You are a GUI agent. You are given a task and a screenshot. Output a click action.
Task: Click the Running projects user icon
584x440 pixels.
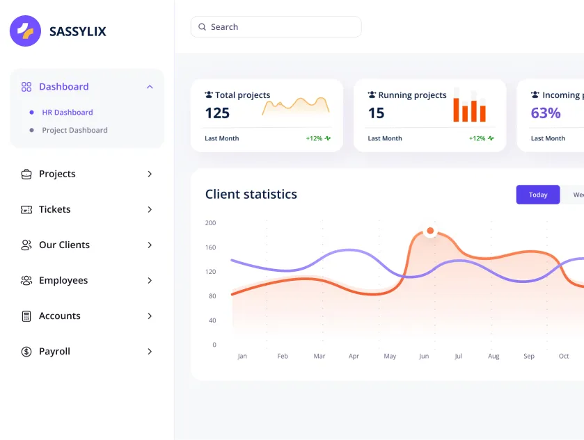pos(372,95)
